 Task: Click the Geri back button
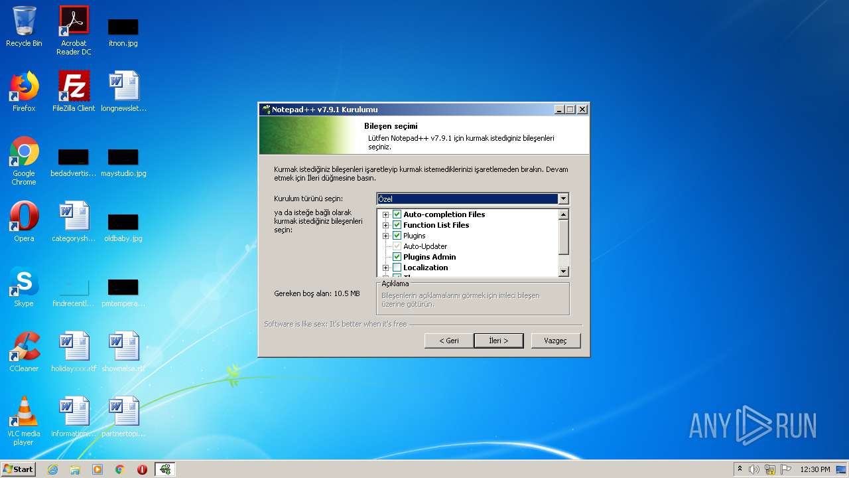[449, 341]
